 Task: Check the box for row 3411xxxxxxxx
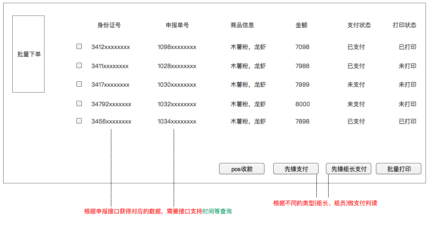coord(79,65)
